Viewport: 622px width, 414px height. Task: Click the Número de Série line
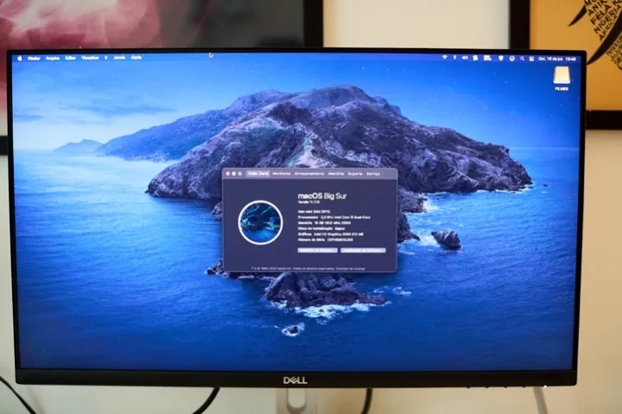coord(326,240)
